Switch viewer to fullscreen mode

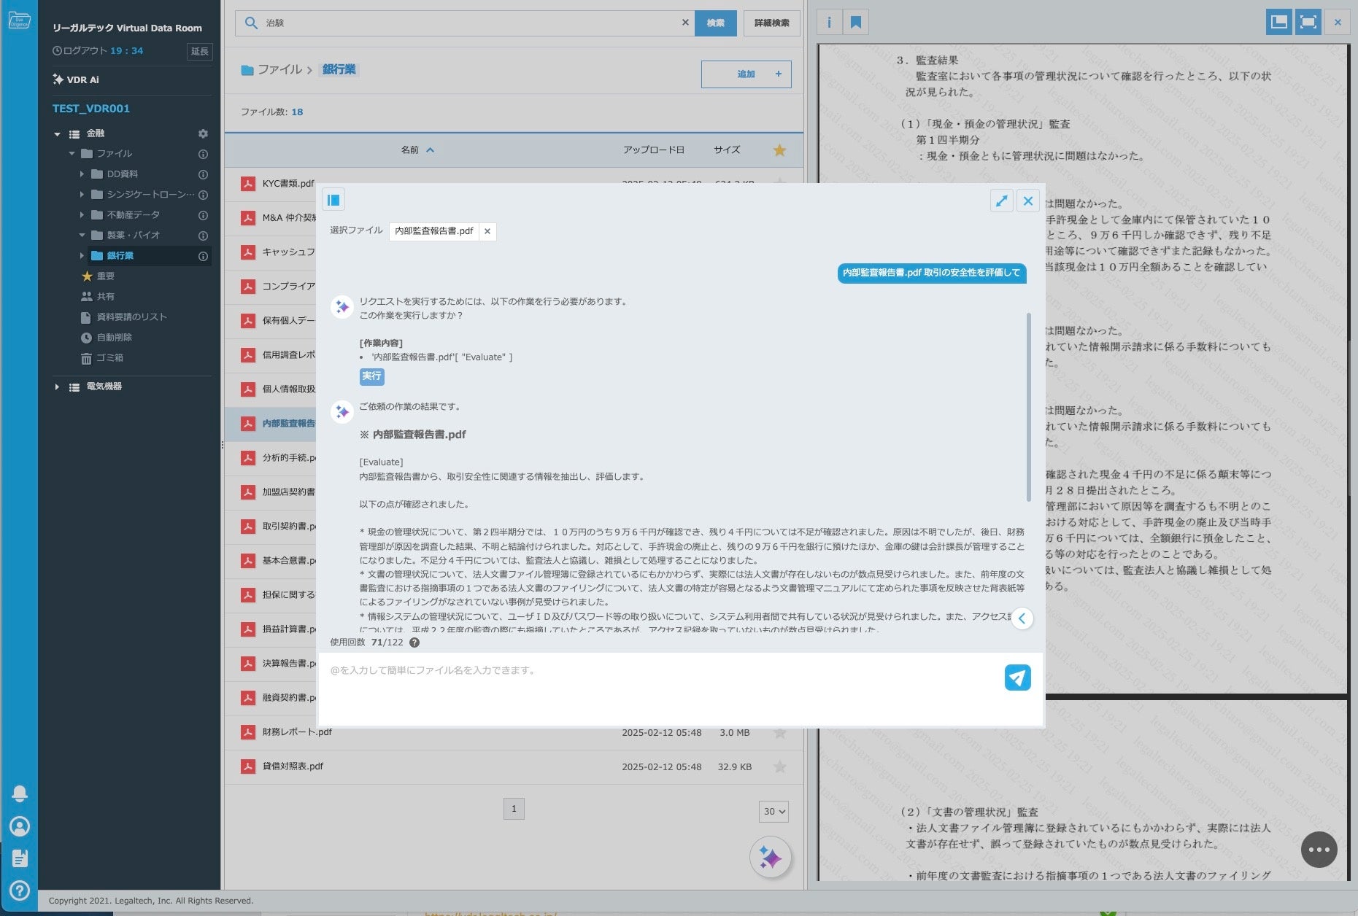pyautogui.click(x=1308, y=22)
